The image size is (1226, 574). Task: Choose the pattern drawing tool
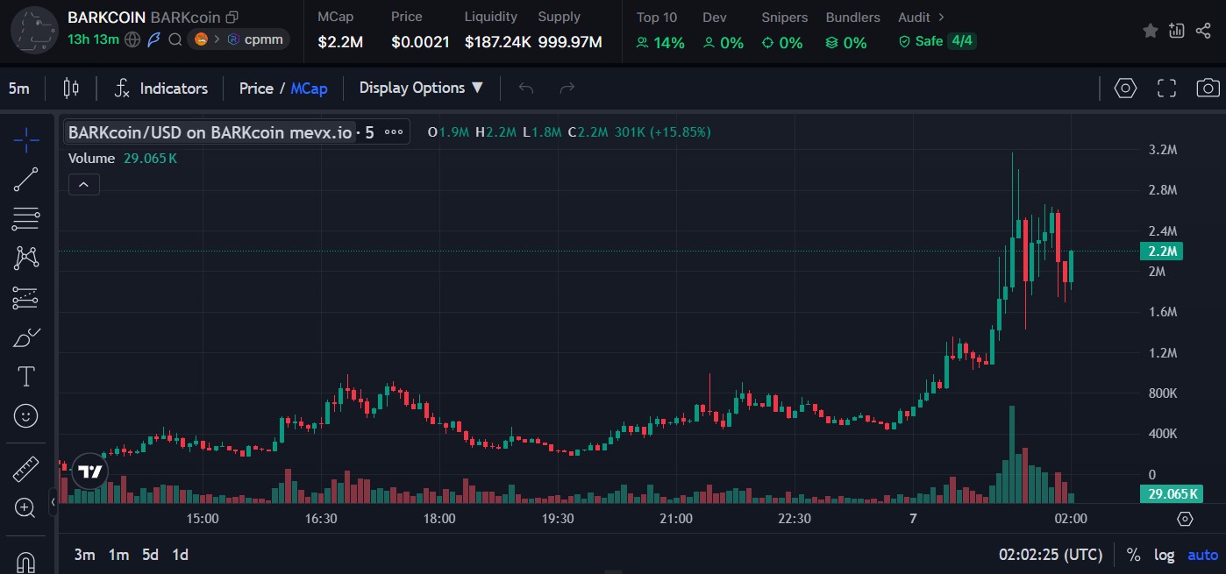coord(26,259)
